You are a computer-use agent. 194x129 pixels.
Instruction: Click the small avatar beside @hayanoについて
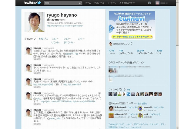tap(110, 44)
